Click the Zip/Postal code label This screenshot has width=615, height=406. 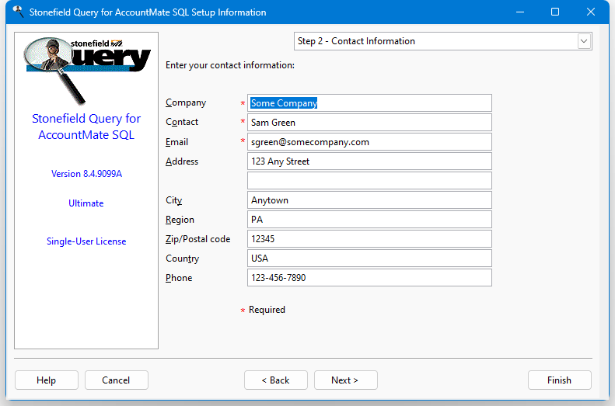[x=197, y=239]
